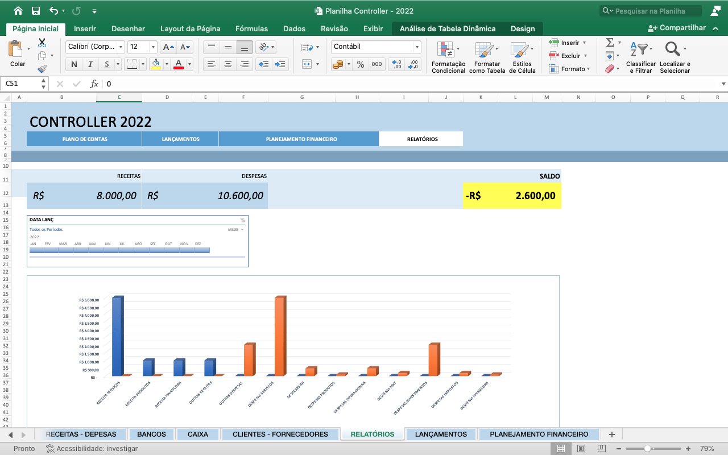The height and width of the screenshot is (455, 728).
Task: Switch to the Design ribbon tab
Action: click(x=523, y=28)
